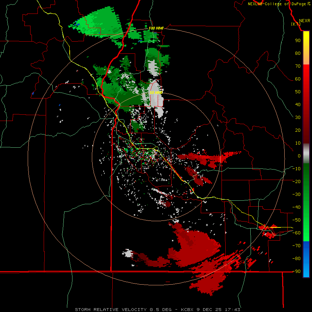Click the 20 value on velocity scale
This screenshot has width=312, height=312.
[298, 130]
